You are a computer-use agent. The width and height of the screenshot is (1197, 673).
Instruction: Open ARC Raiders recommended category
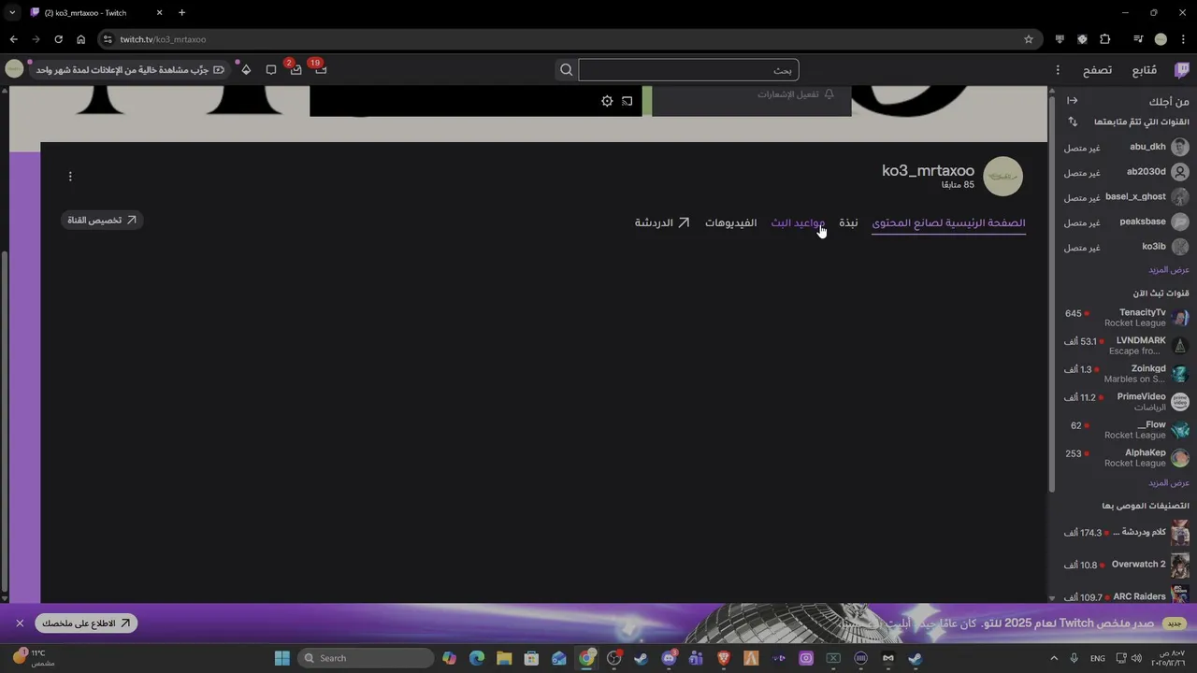tap(1126, 595)
